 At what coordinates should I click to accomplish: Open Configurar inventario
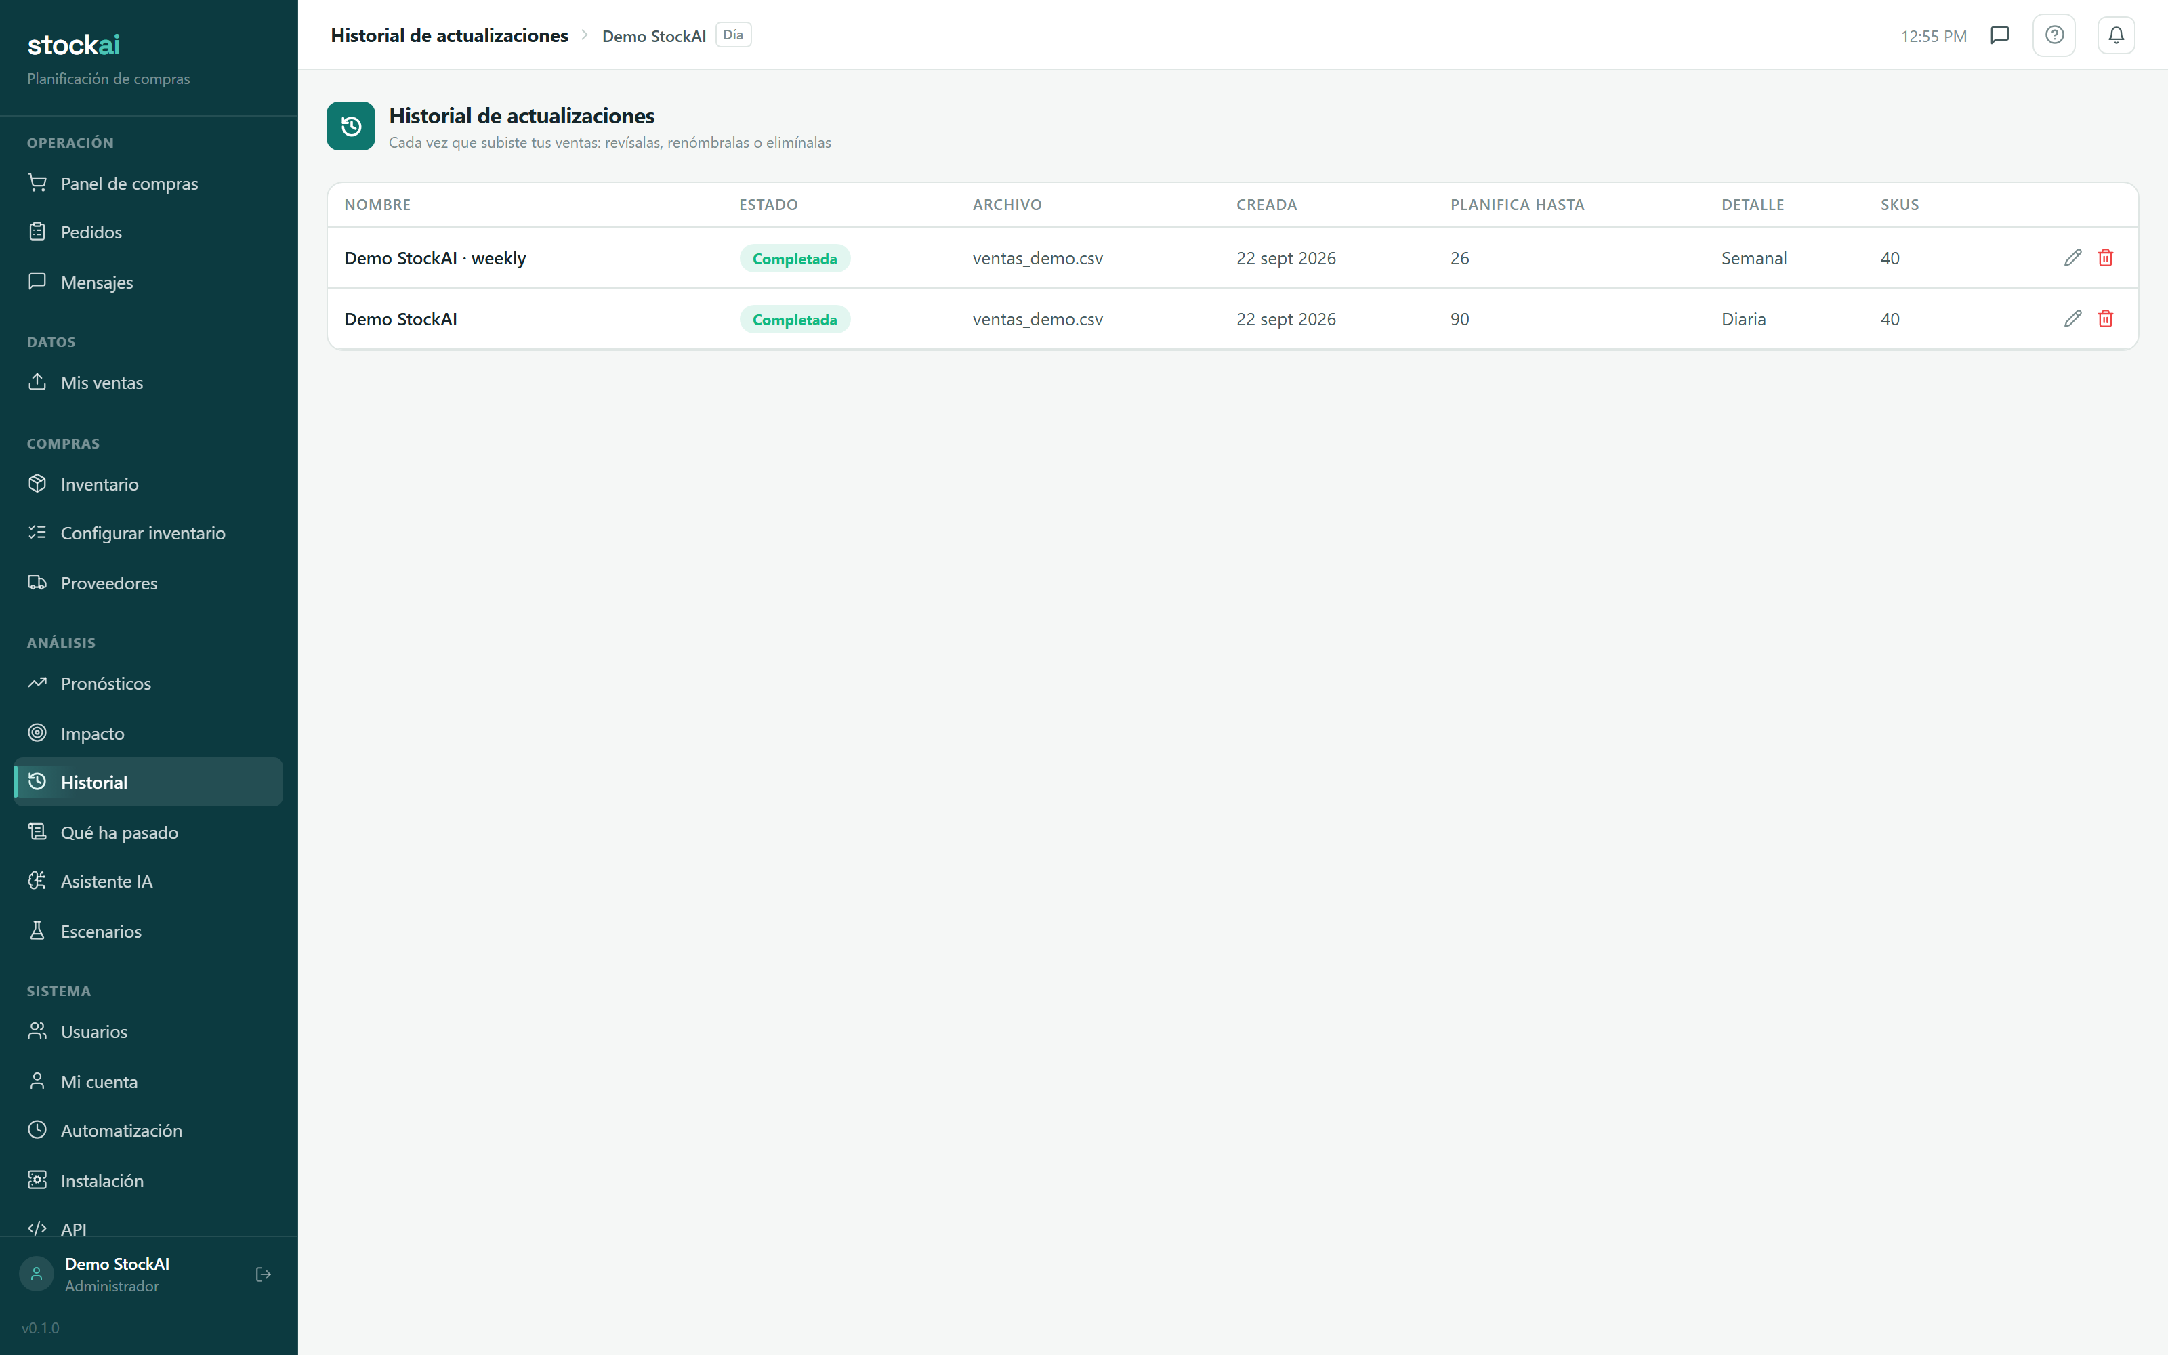click(149, 533)
